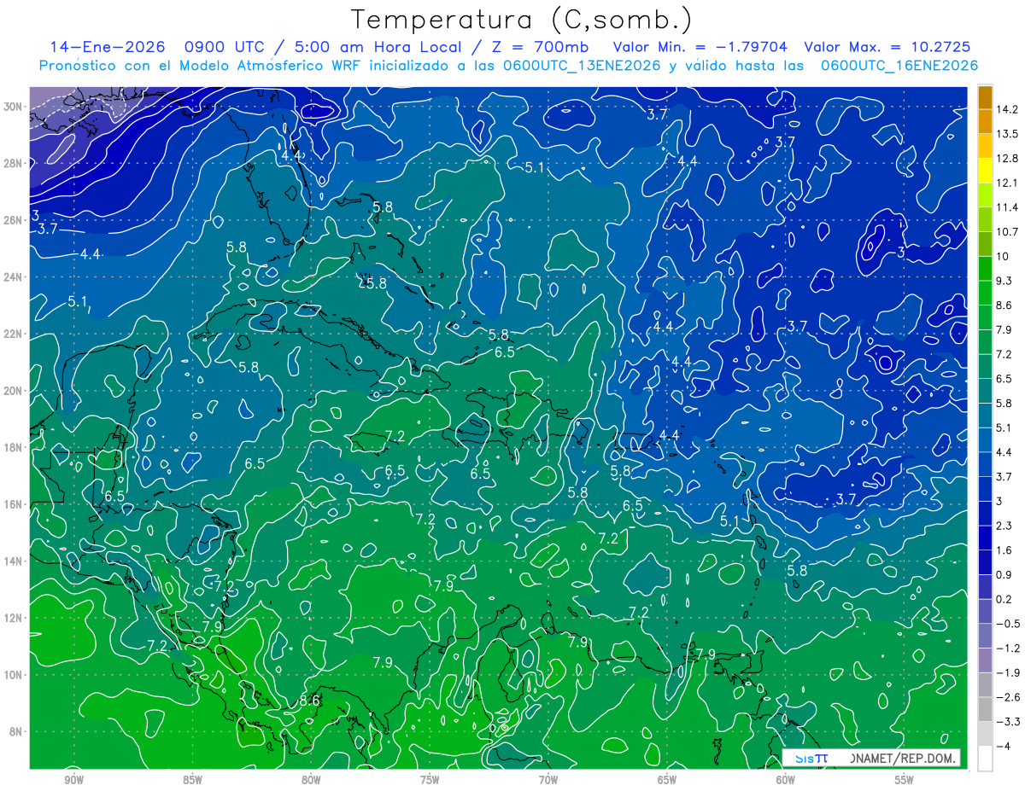Click the "Temperatura (C,somb.)" chart title
1025x791 pixels.
(522, 20)
